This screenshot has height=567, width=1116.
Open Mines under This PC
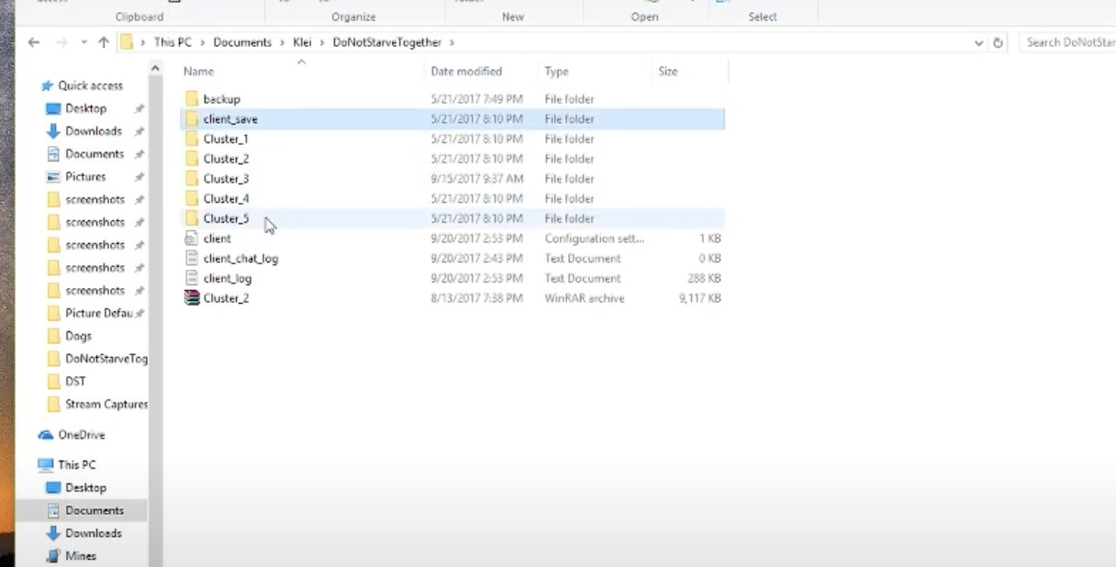coord(81,556)
